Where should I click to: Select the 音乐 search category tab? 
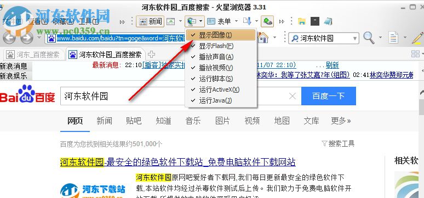click(x=193, y=121)
